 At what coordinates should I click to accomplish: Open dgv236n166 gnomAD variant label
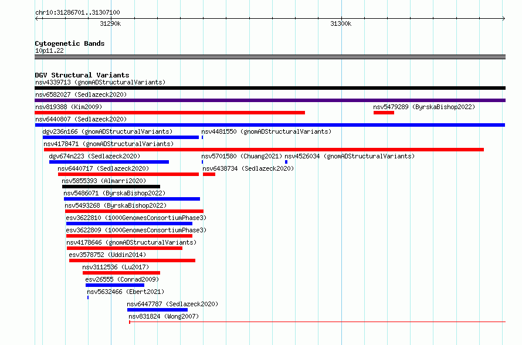pyautogui.click(x=107, y=131)
